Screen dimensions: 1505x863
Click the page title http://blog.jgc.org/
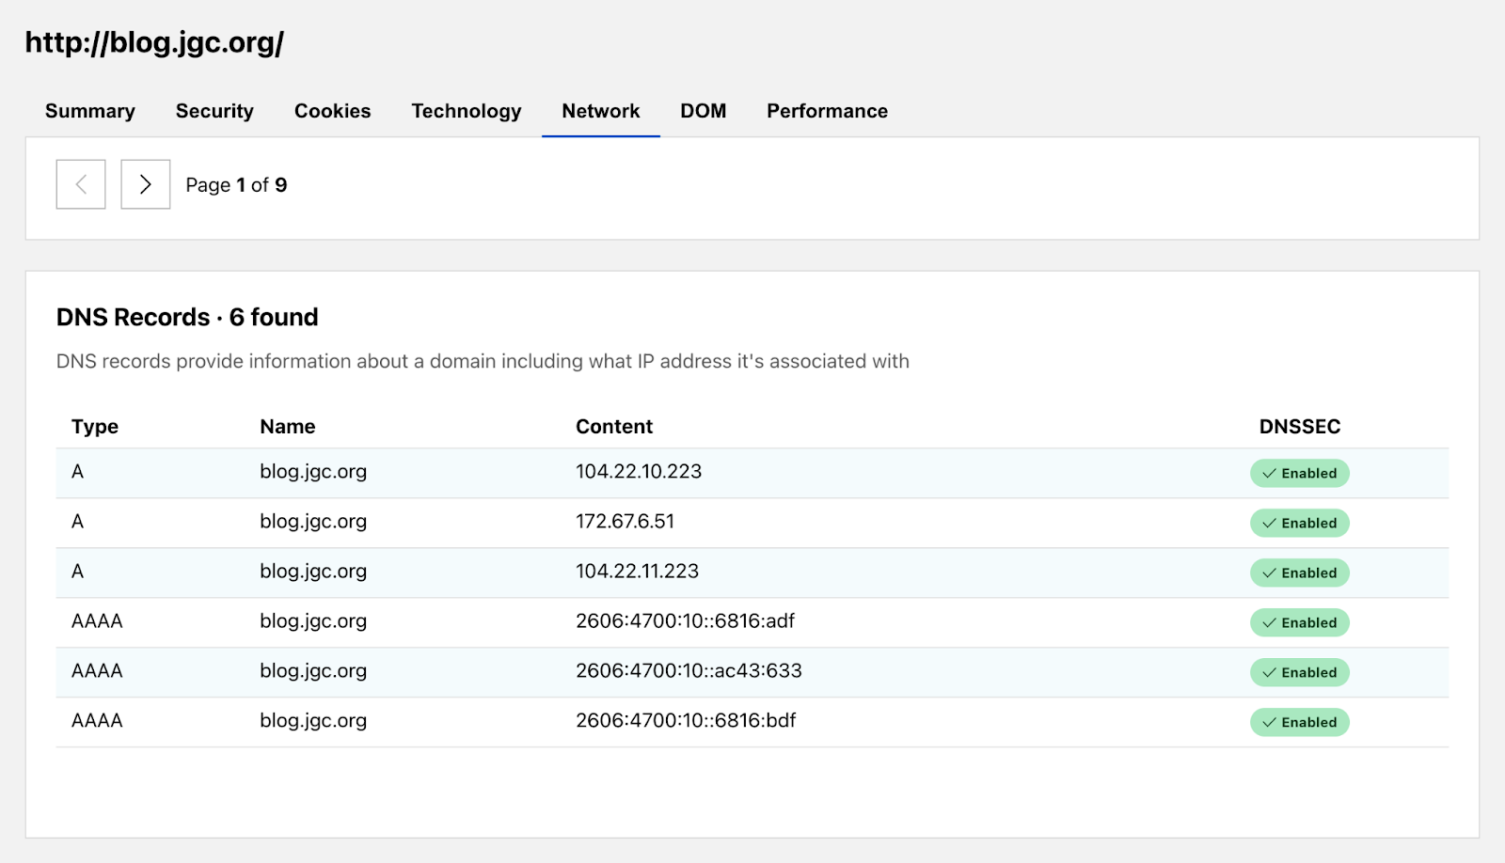point(154,42)
